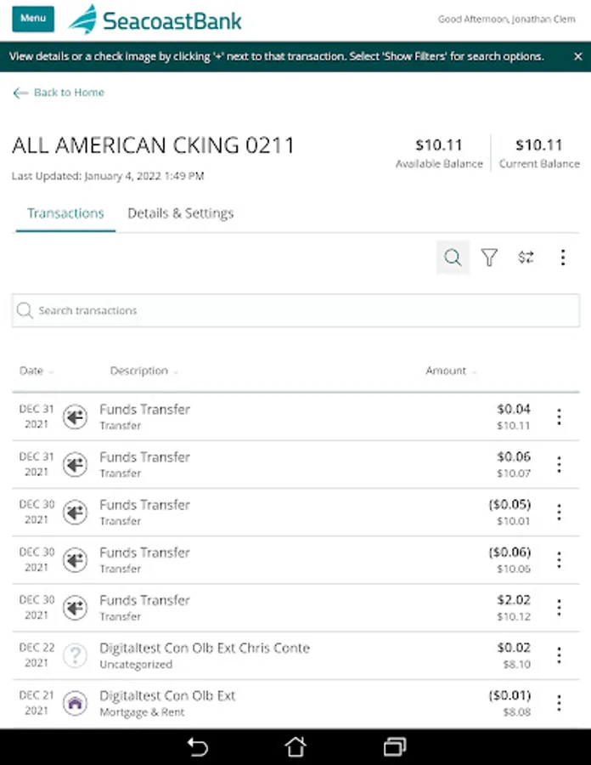The height and width of the screenshot is (765, 591).
Task: Click the Mortgage & Rent house icon
Action: 76,703
